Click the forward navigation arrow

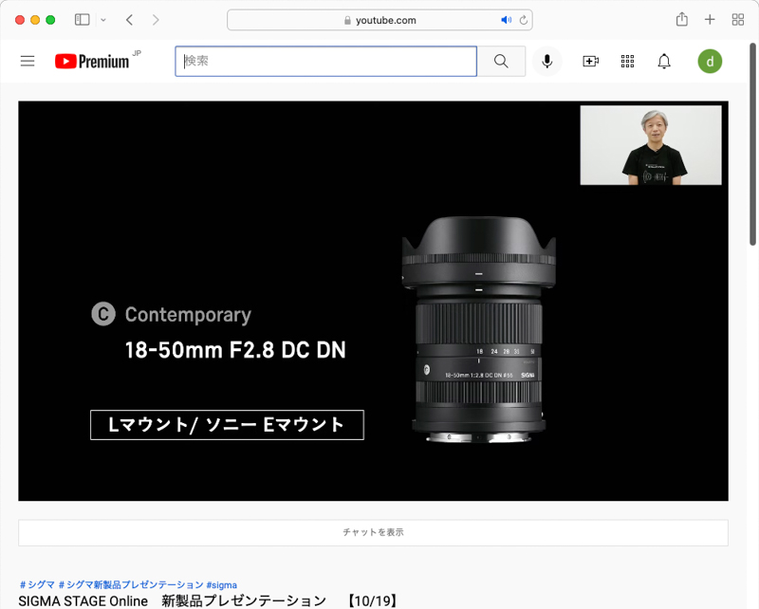coord(155,19)
